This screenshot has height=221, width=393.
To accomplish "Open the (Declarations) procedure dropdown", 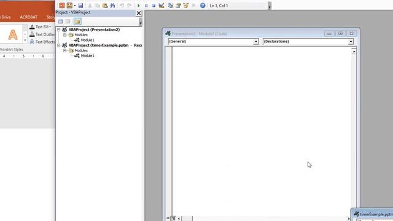I will tap(351, 42).
